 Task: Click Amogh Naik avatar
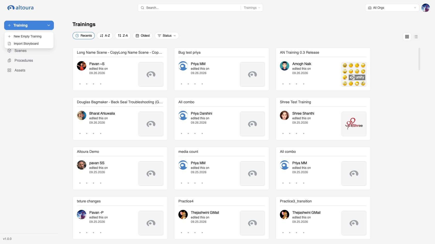[285, 66]
